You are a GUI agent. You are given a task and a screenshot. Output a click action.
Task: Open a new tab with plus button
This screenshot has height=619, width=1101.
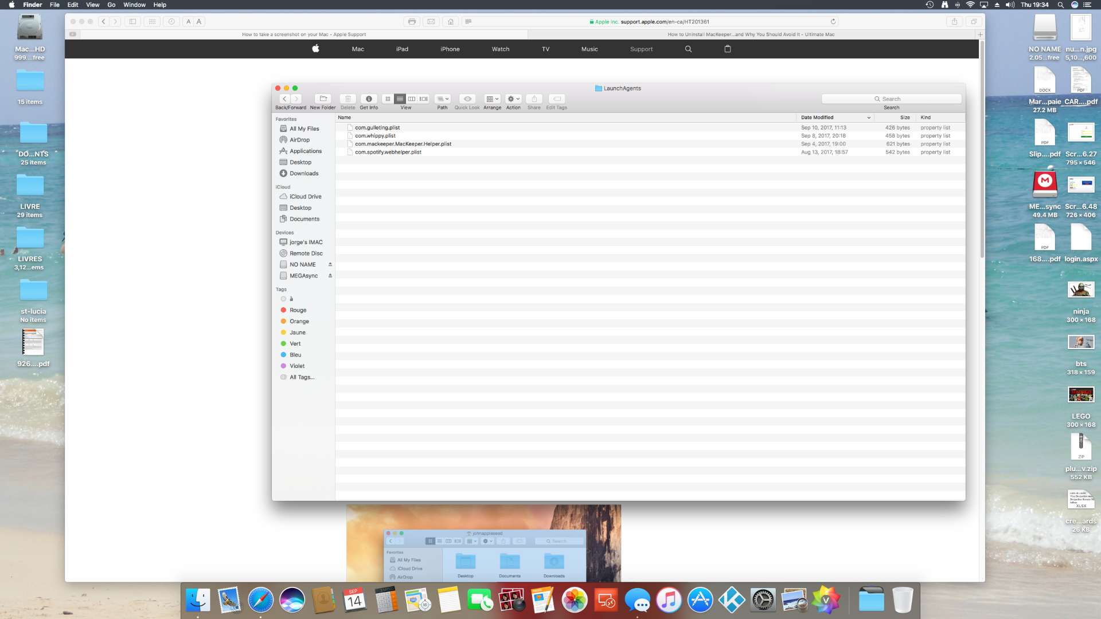tap(980, 34)
